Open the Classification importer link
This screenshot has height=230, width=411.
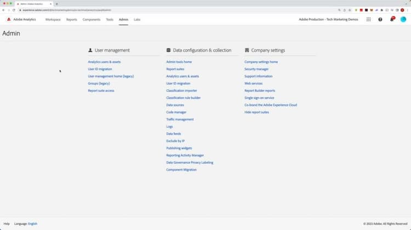tap(181, 91)
